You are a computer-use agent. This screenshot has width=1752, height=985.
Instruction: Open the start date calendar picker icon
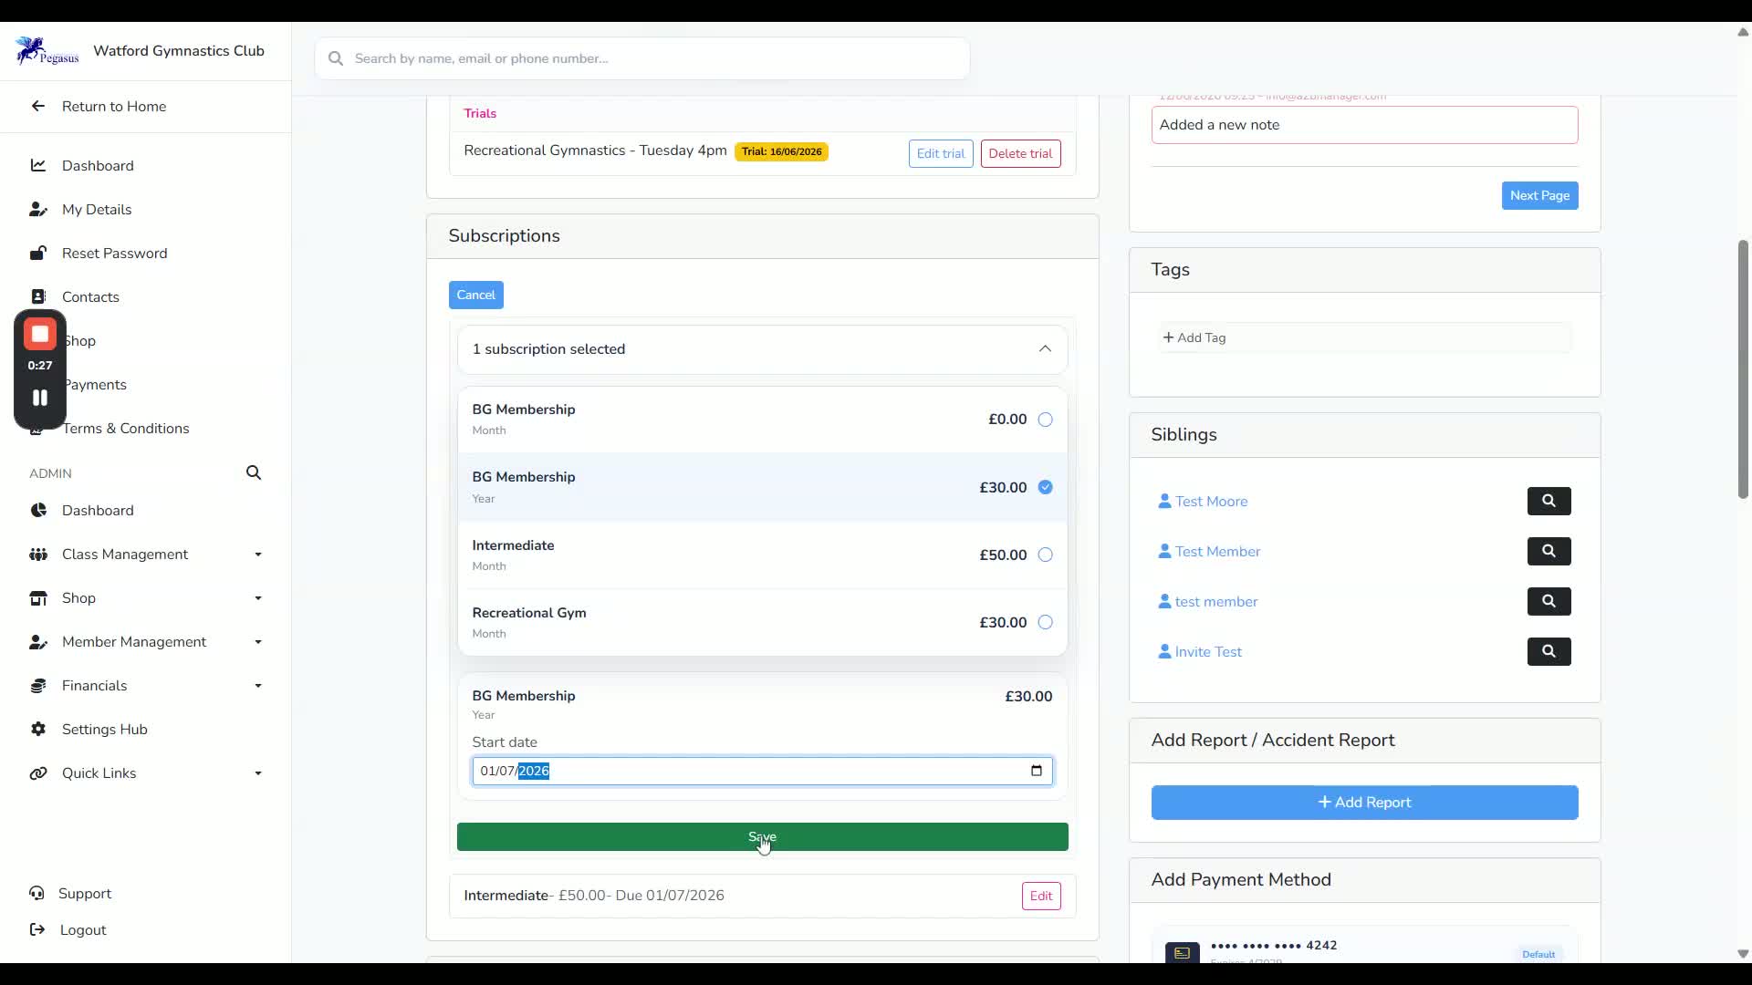coord(1036,771)
